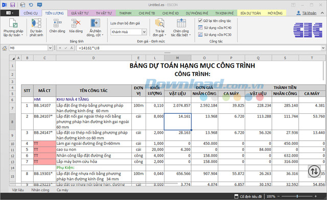This screenshot has width=327, height=200.
Task: Switch to the Nhân công sheet tab
Action: tap(40, 190)
